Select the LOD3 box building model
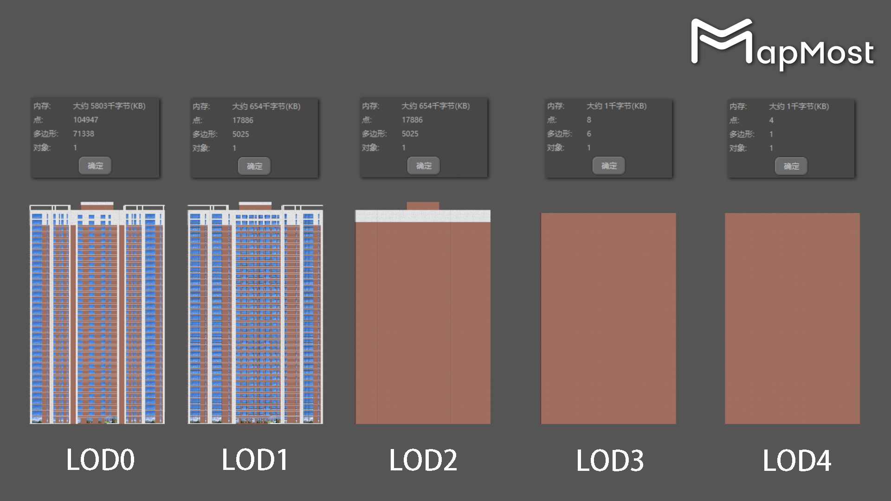This screenshot has width=891, height=501. click(x=608, y=318)
